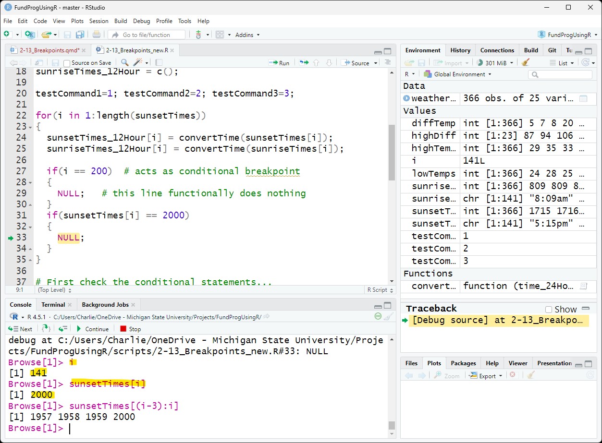Viewport: 602px width, 443px height.
Task: Clear the console using the broom icon
Action: click(x=389, y=316)
